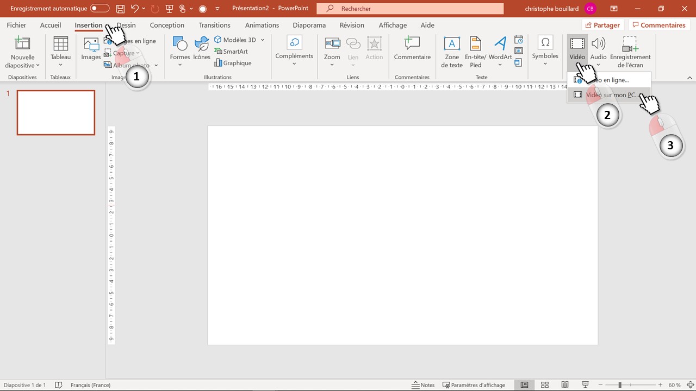
Task: Click the Save floppy disk icon
Action: 120,9
